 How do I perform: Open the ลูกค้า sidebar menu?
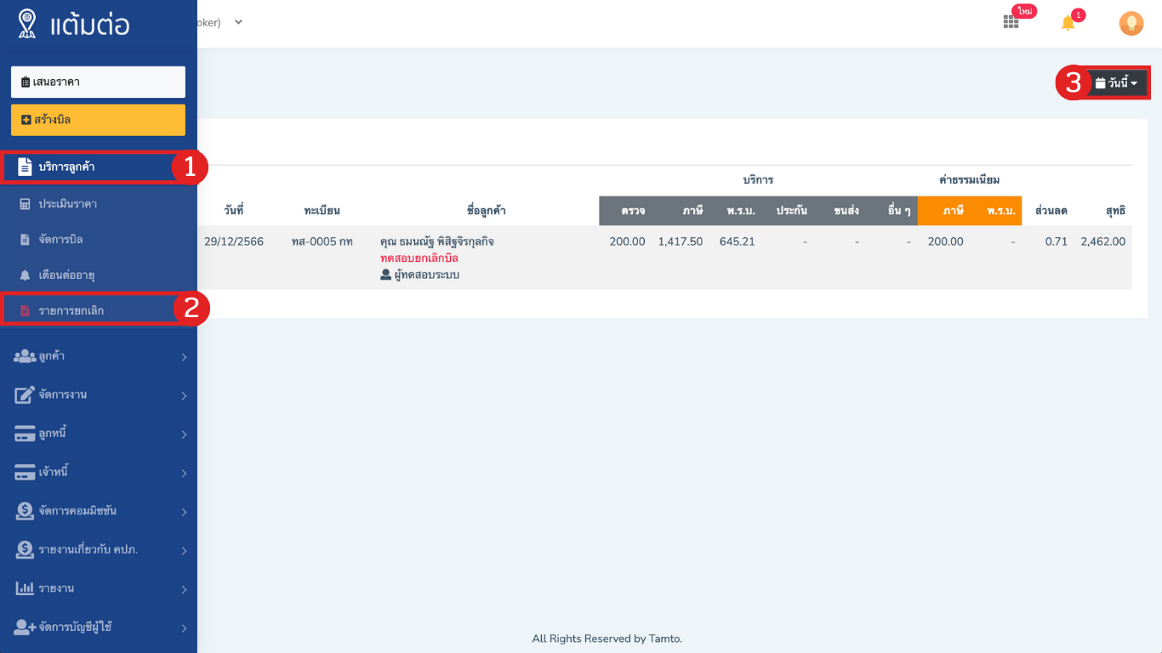point(99,356)
